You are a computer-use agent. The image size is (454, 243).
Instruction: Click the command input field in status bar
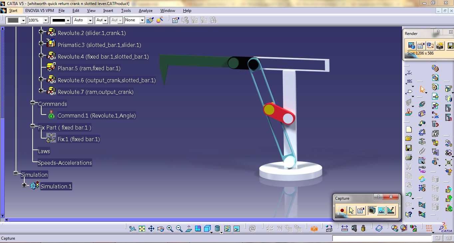[382, 238]
